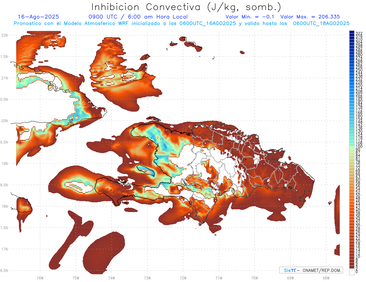The height and width of the screenshot is (282, 366).
Task: Click the '69W' longitude label
Action: (x=290, y=278)
